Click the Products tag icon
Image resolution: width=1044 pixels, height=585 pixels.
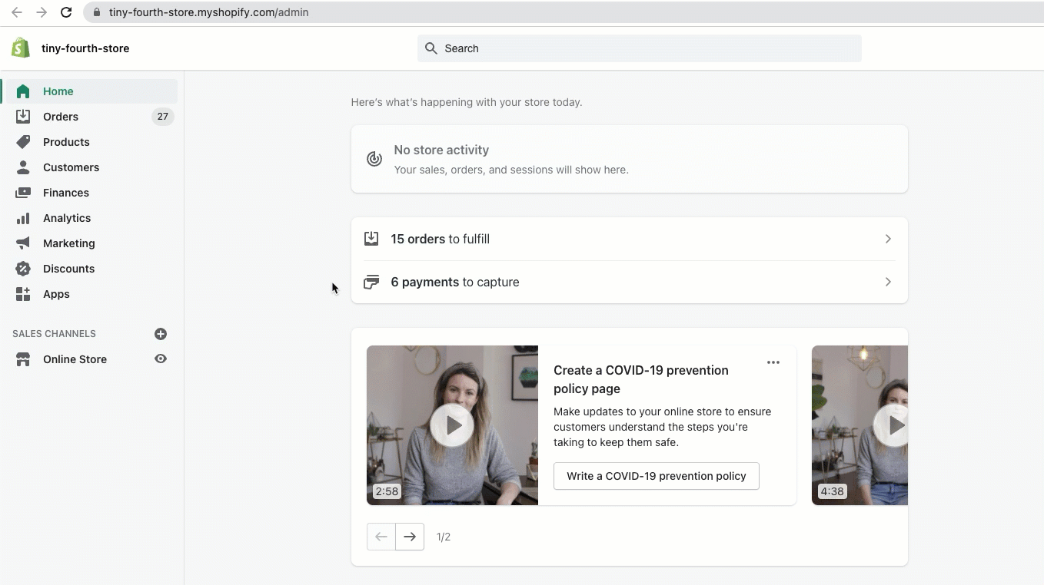[23, 142]
